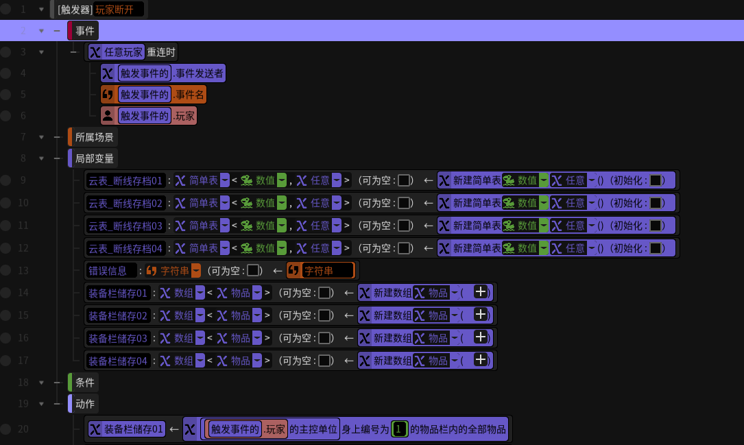Expand the 所属场景 section arrow on line 7
Viewport: 744px width, 445px height.
pyautogui.click(x=41, y=137)
